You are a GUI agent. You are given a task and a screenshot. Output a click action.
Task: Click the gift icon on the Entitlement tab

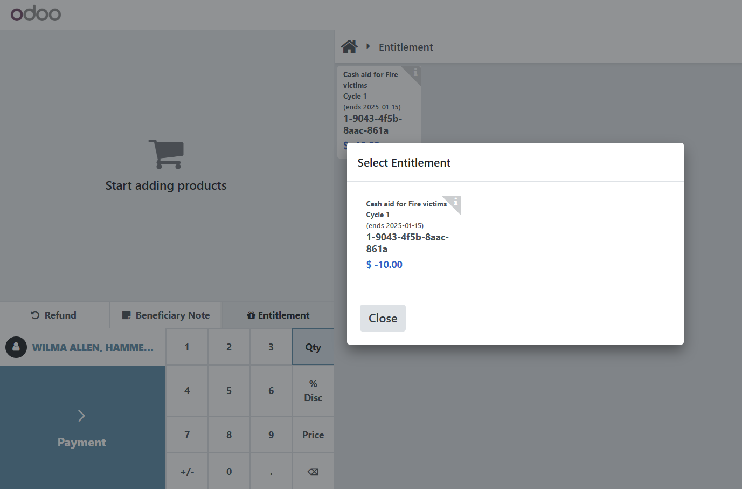251,314
